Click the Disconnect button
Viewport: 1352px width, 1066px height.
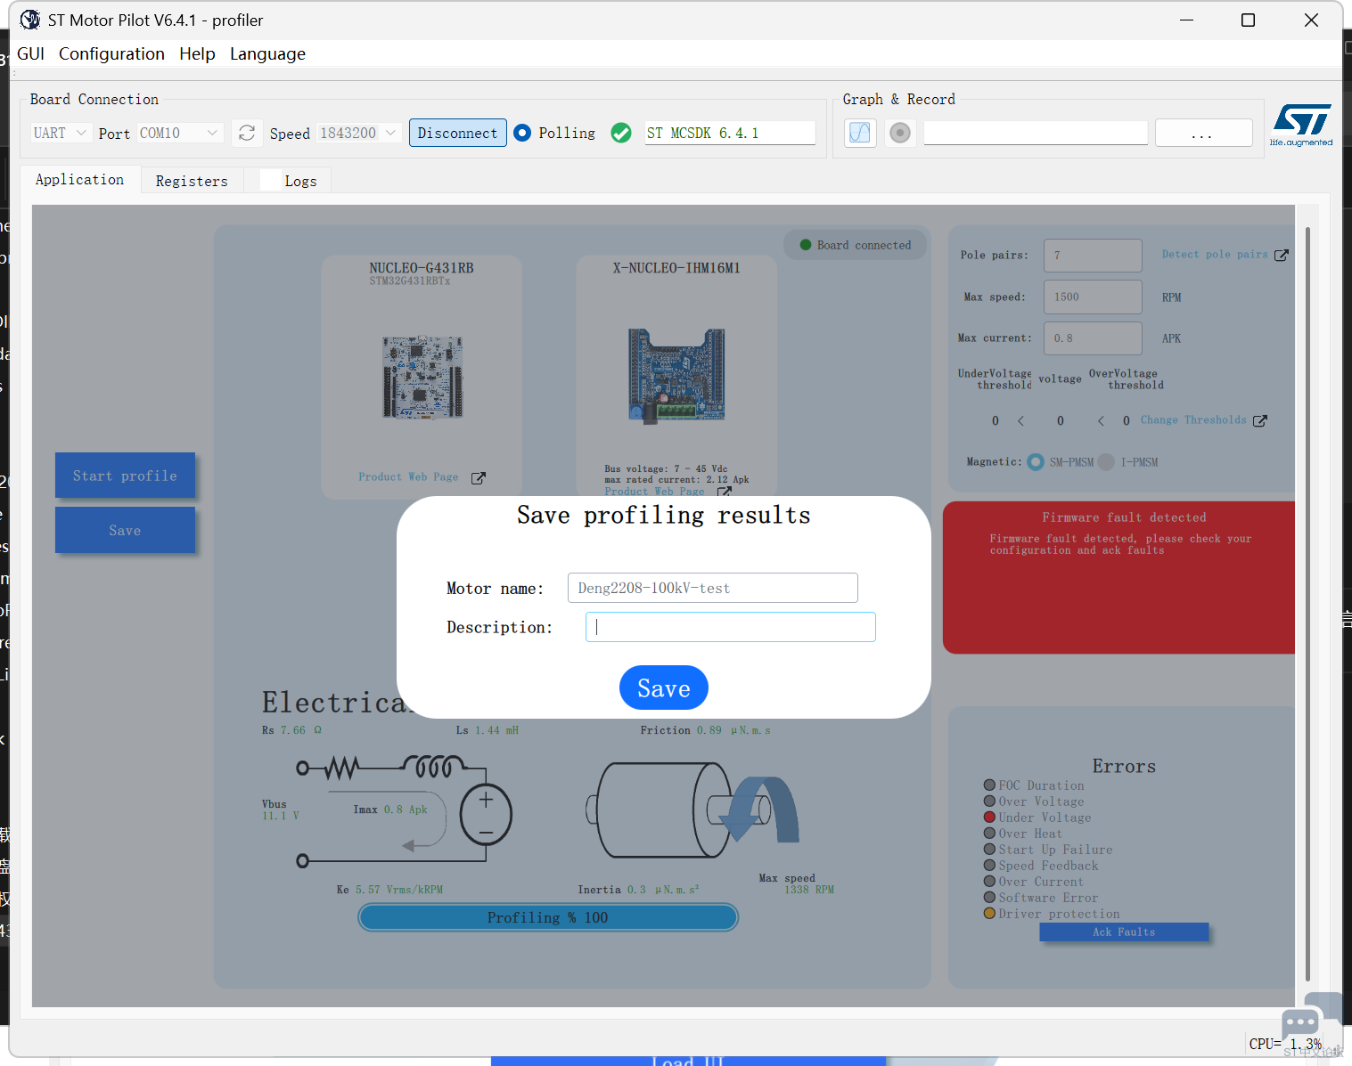(x=458, y=133)
